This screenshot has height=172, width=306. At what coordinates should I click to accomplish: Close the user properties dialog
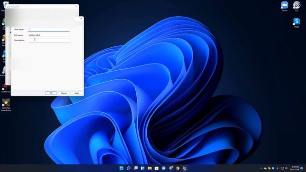tap(81, 19)
